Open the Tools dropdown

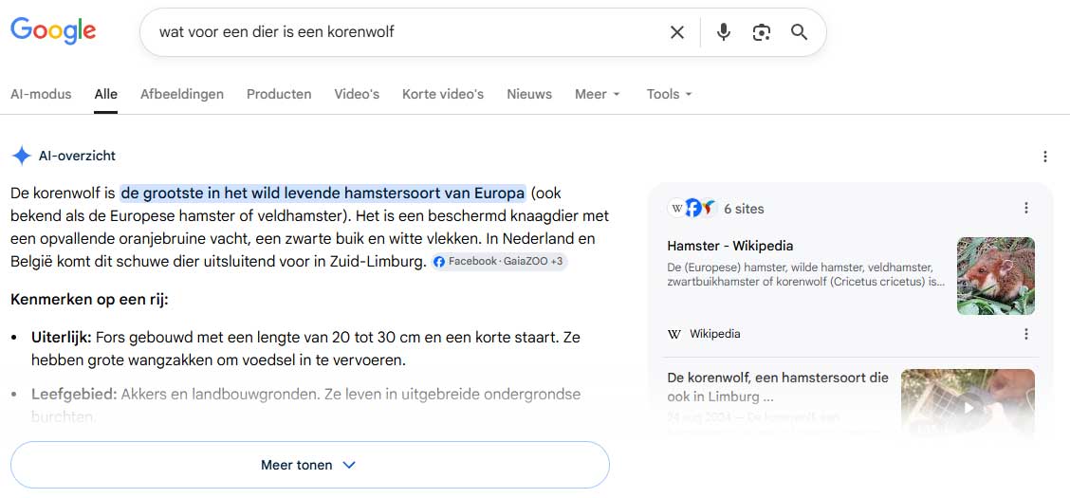tap(670, 94)
